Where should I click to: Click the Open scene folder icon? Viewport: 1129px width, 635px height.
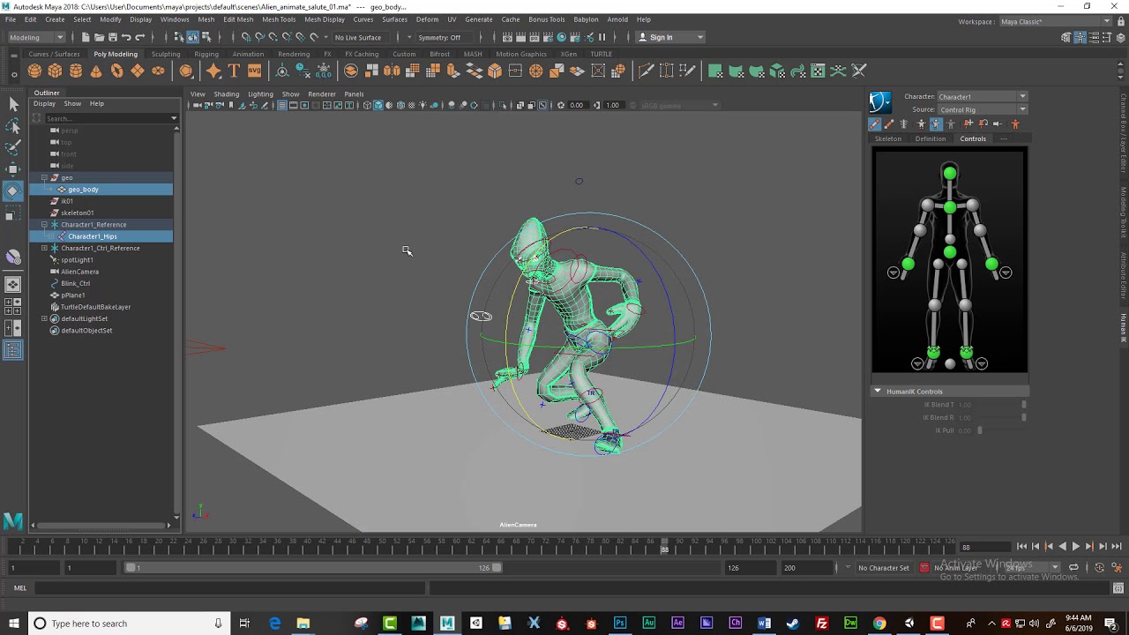point(99,37)
